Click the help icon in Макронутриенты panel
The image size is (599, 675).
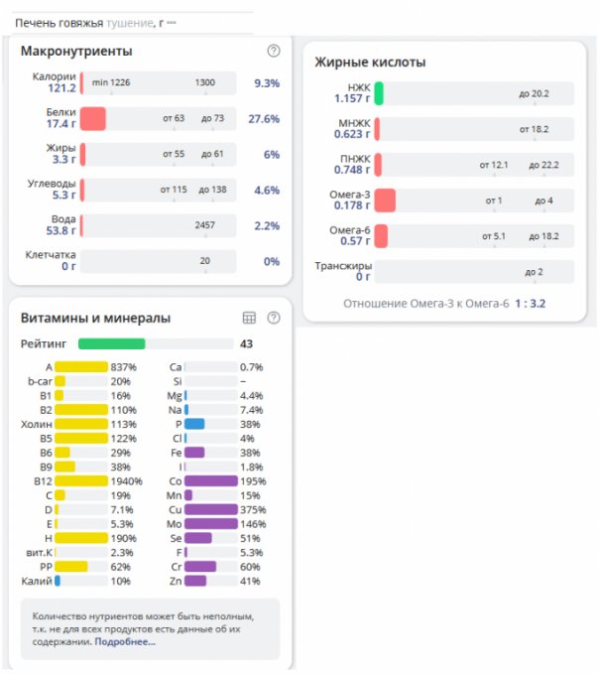coord(274,51)
